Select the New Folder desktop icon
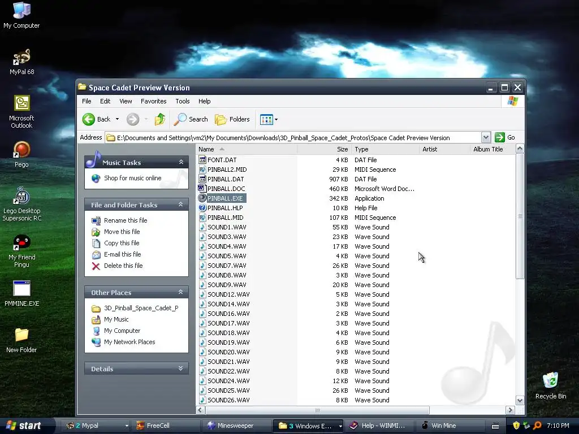This screenshot has height=434, width=579. click(21, 340)
